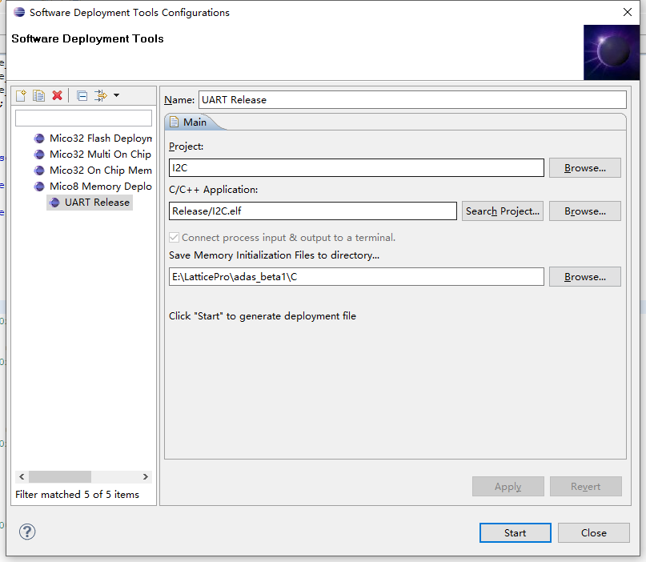Close the dialog with Close button

(594, 532)
